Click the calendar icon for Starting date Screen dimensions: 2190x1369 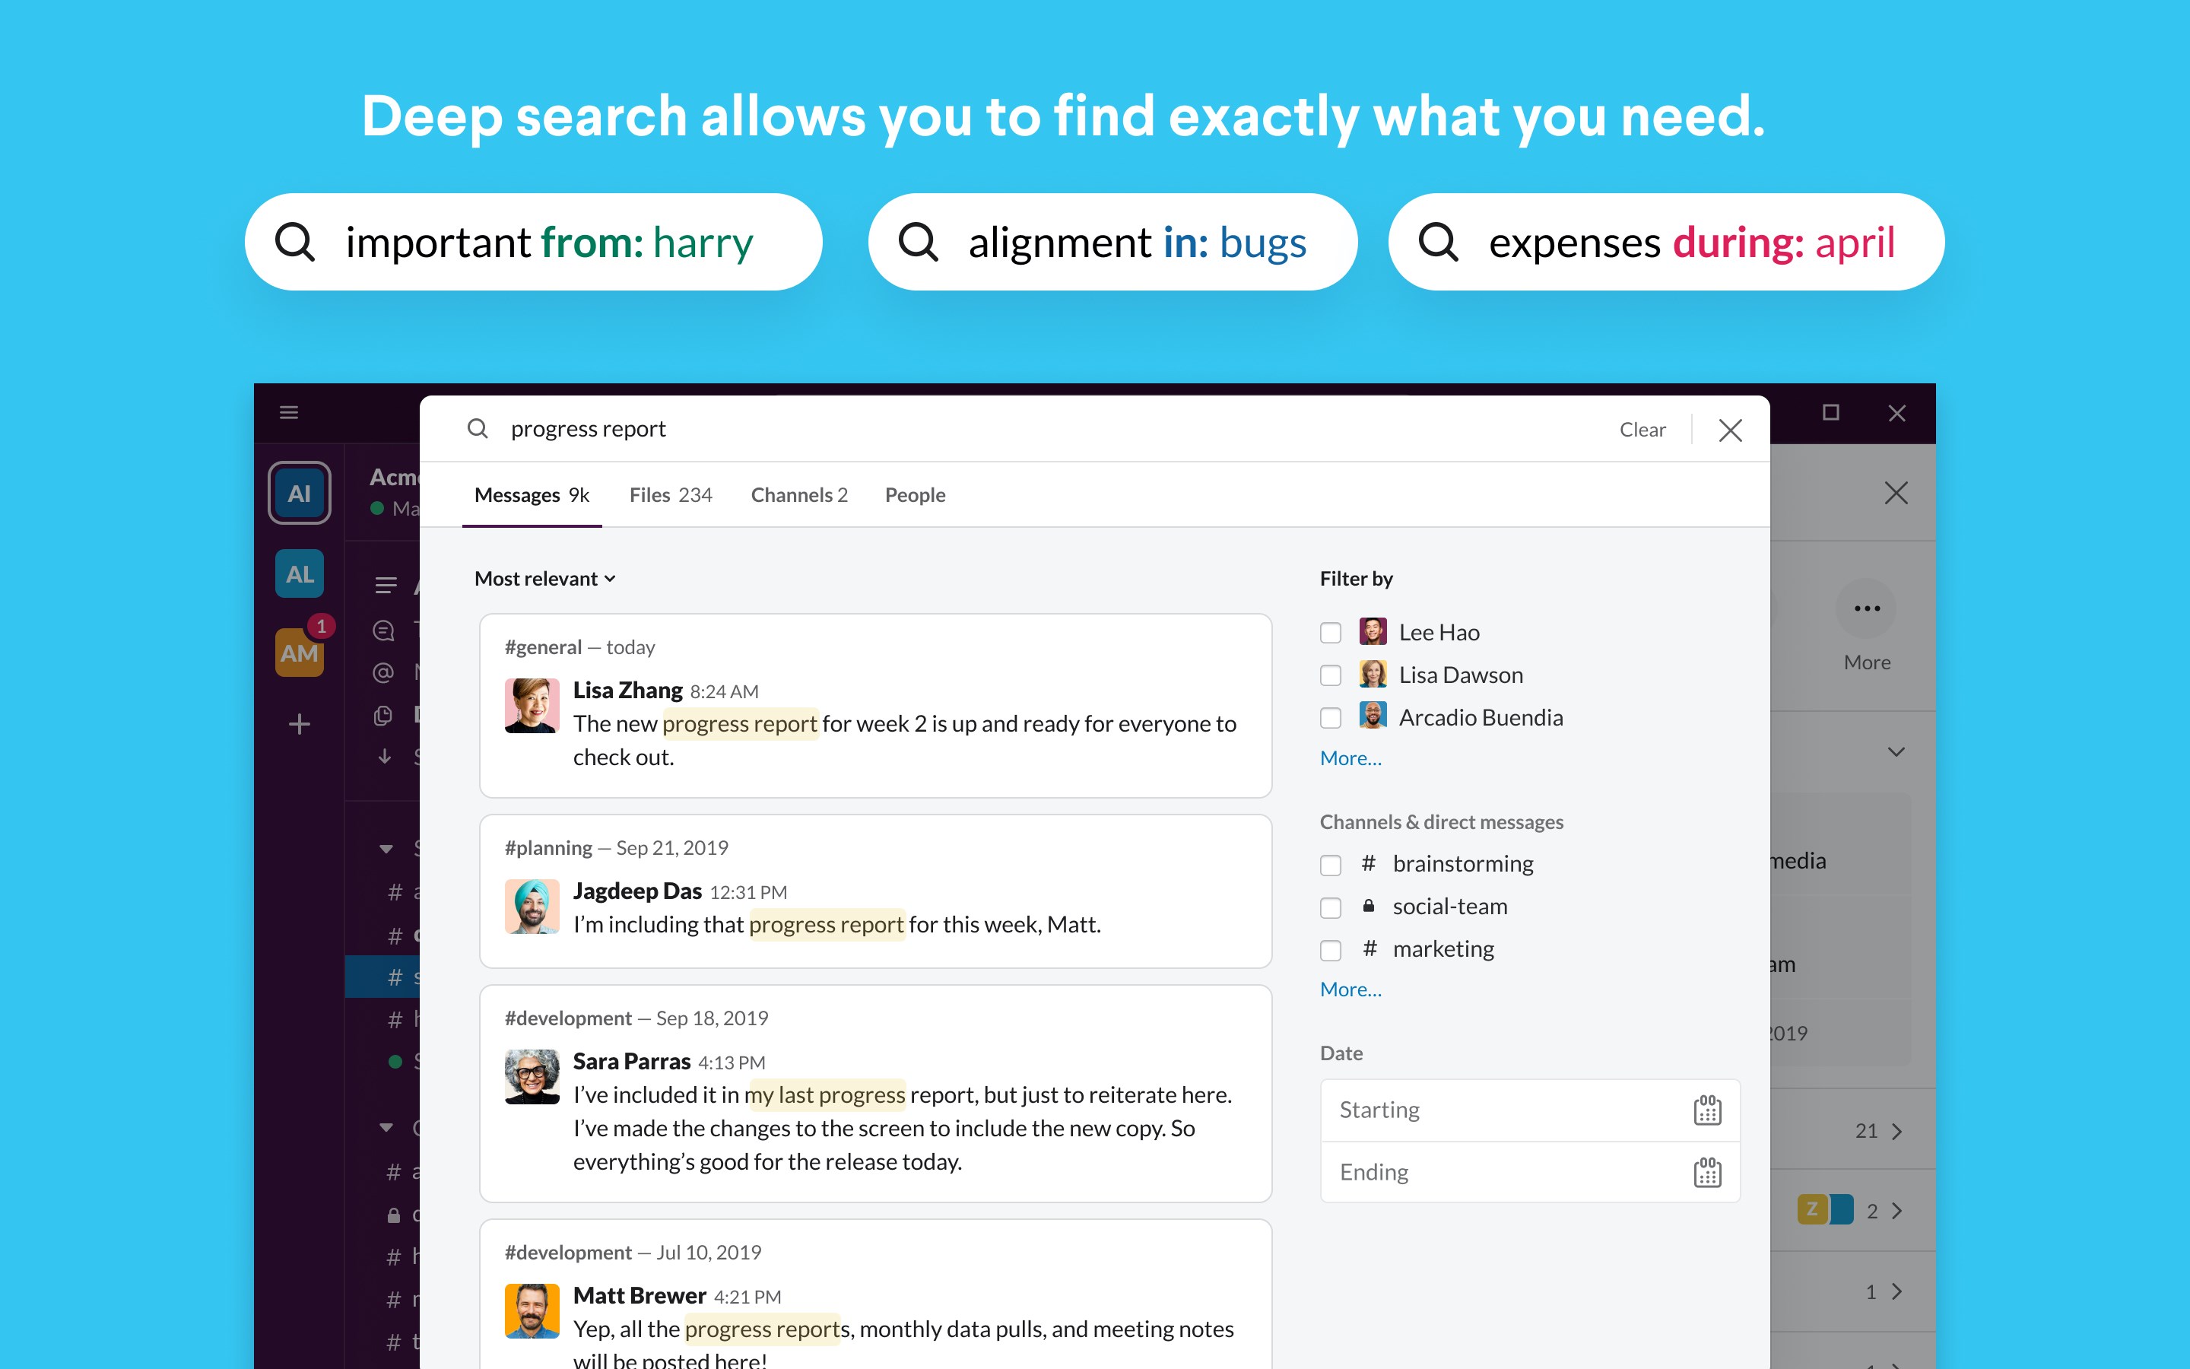[x=1708, y=1109]
